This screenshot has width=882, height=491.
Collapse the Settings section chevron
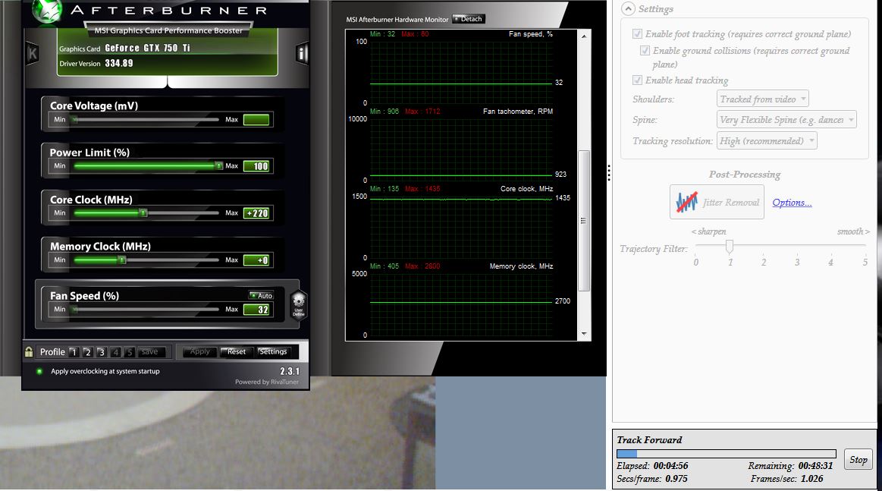click(628, 8)
